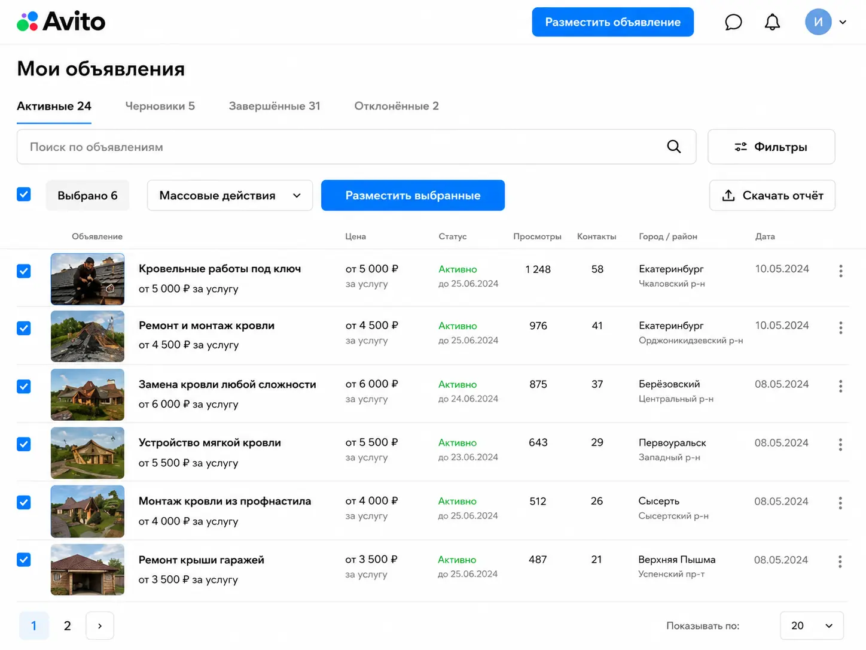Image resolution: width=866 pixels, height=650 pixels.
Task: Click city Верхняя Пышма cell
Action: [676, 560]
